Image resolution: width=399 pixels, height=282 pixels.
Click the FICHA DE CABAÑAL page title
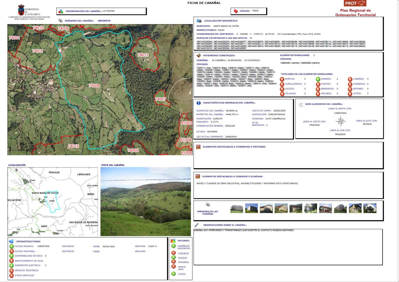point(204,3)
